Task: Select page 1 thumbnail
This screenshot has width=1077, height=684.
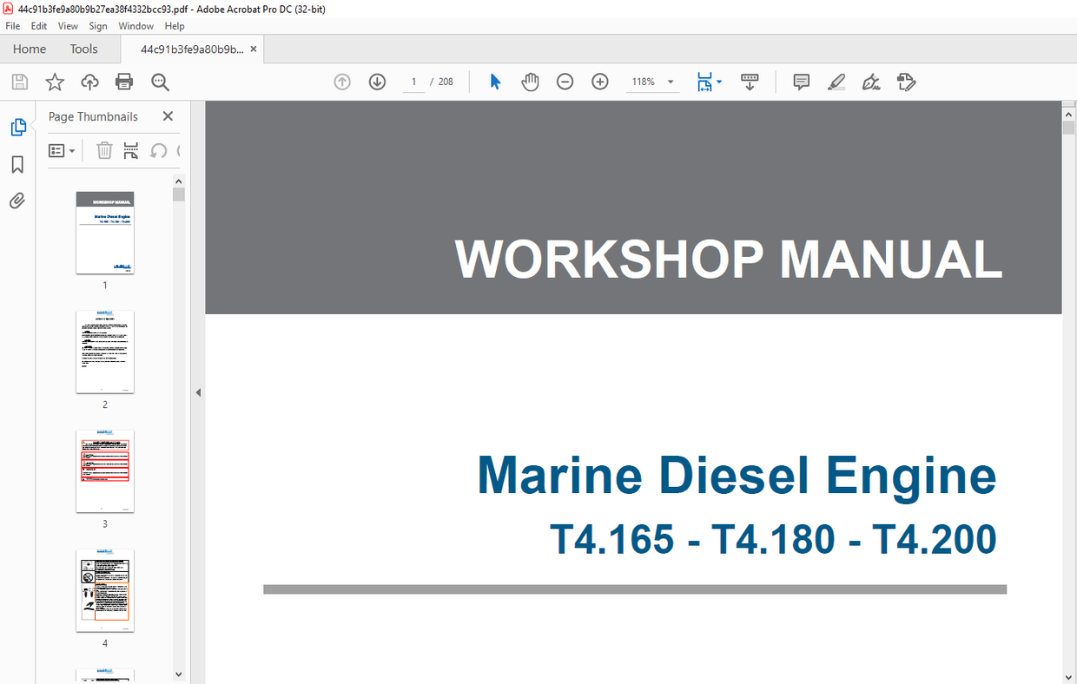Action: coord(104,233)
